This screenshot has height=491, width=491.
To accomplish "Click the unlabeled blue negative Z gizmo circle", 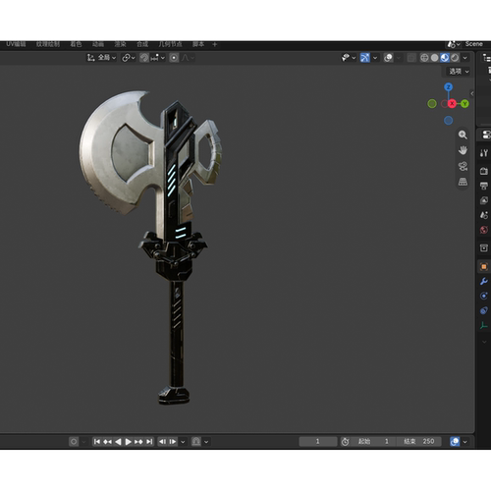I will click(448, 120).
